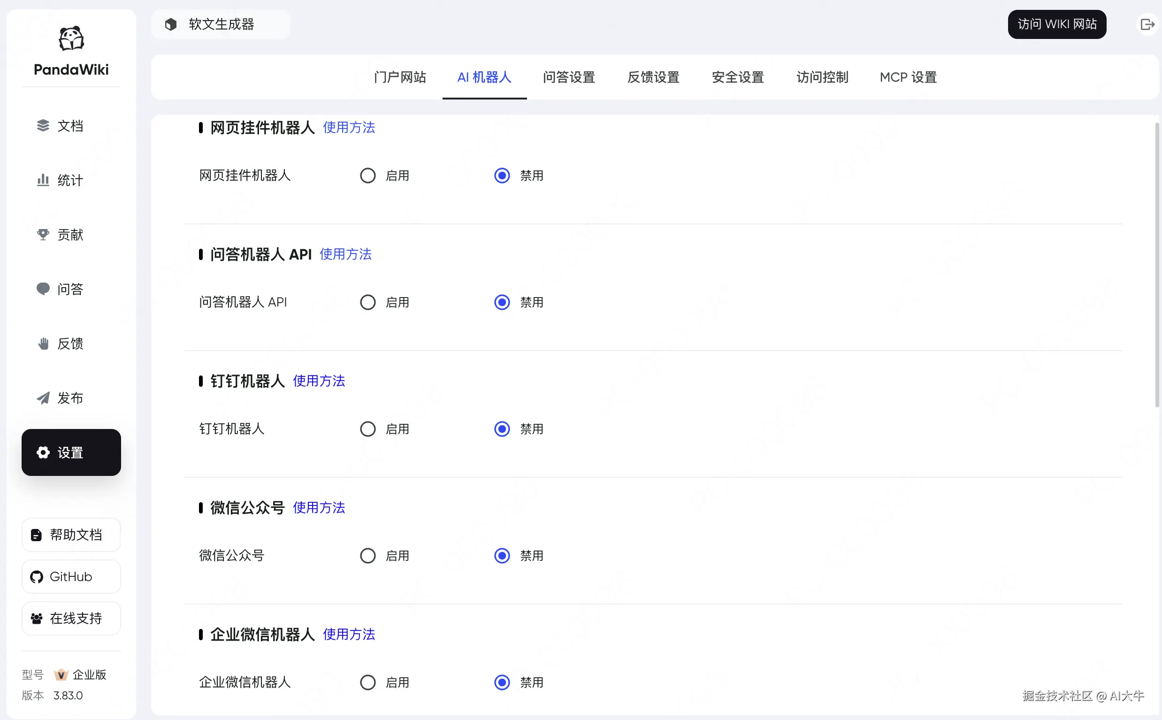Click the 设置 gear icon
Image resolution: width=1162 pixels, height=720 pixels.
(x=43, y=452)
